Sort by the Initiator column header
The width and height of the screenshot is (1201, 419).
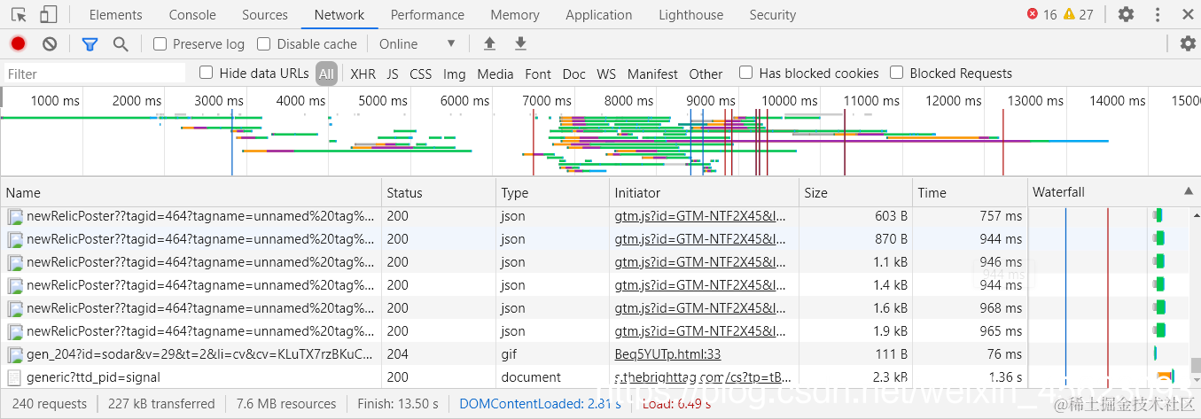coord(705,192)
